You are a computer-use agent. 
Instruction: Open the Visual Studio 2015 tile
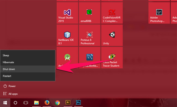(x=67, y=13)
